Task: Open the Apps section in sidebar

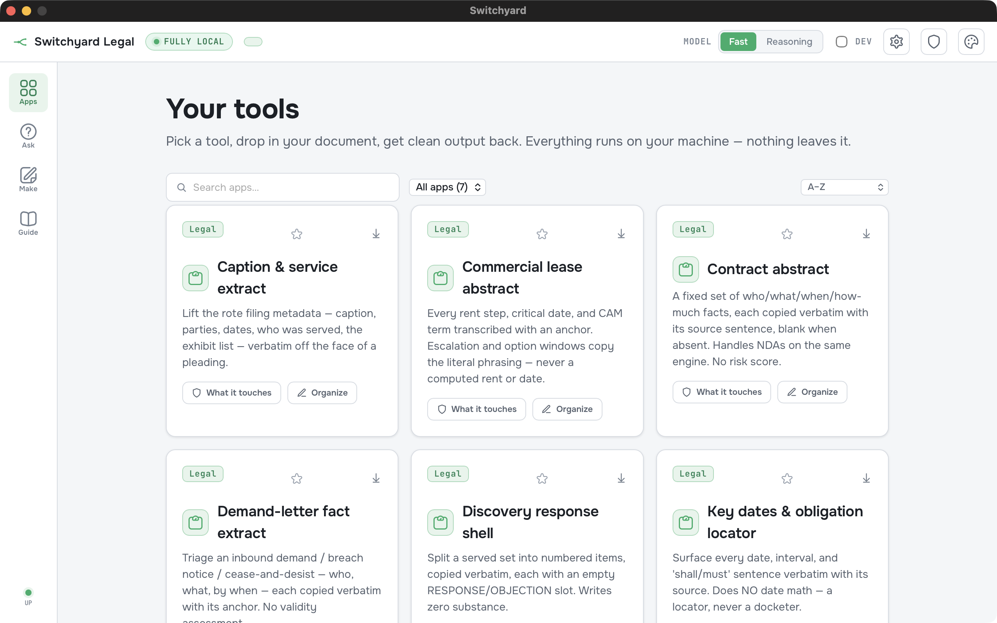Action: tap(28, 92)
